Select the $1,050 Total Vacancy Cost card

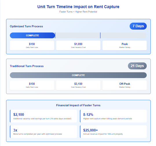coord(78,45)
